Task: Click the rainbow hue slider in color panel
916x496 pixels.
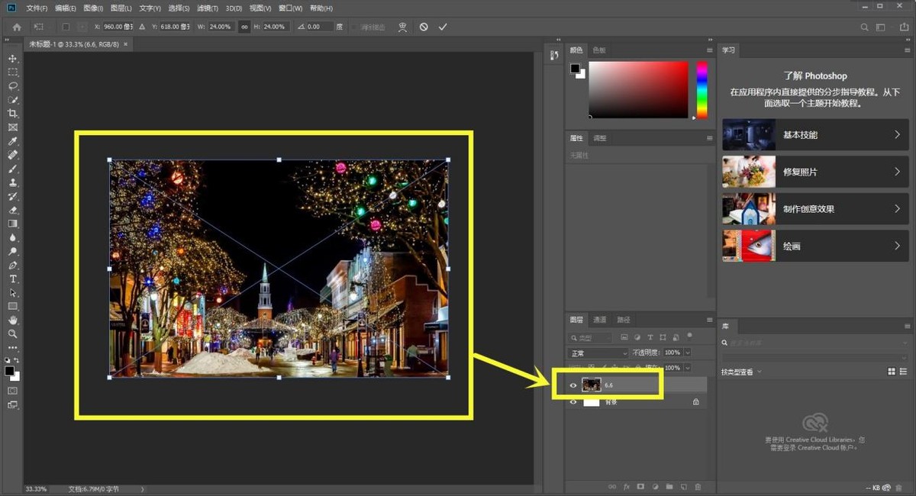Action: 702,89
